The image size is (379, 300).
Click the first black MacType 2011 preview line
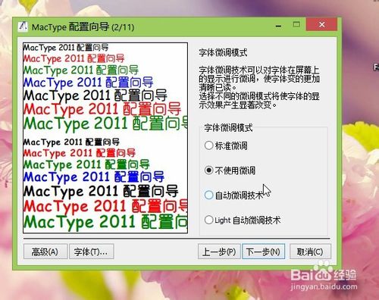66,48
